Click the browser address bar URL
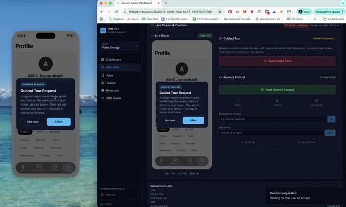346x207 pixels. [x=170, y=12]
